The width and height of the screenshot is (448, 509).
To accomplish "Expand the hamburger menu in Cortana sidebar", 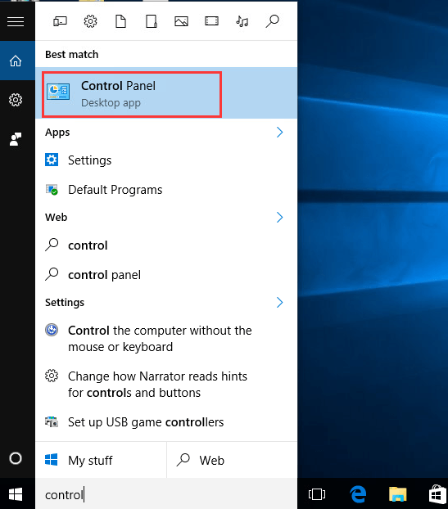I will click(16, 21).
